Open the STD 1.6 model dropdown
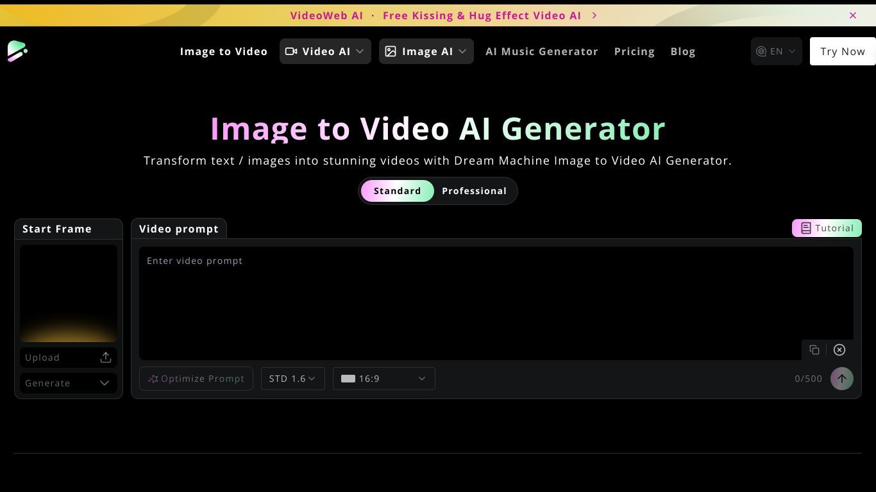This screenshot has height=492, width=876. tap(293, 379)
